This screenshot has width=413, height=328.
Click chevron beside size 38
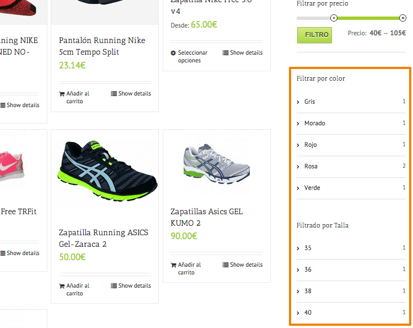pyautogui.click(x=298, y=292)
